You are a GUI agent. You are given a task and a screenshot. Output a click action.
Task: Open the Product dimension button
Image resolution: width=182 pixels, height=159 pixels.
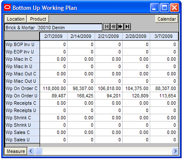point(38,19)
